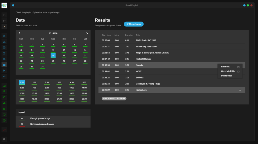Open the Higher Love row options menu
The width and height of the screenshot is (258, 144).
click(x=240, y=90)
